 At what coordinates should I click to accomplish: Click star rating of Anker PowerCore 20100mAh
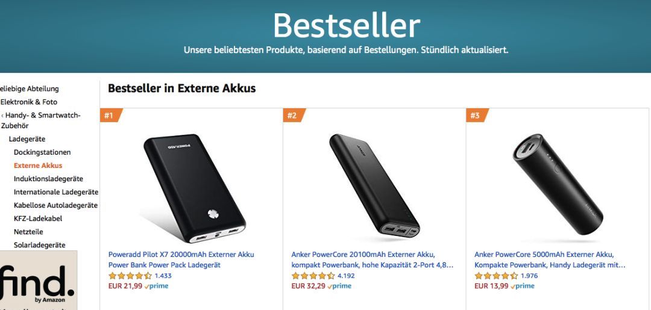point(313,276)
